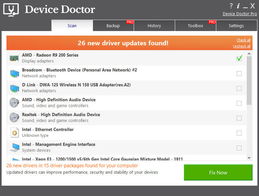The width and height of the screenshot is (259, 196).
Task: Click the Fix Now button
Action: [x=218, y=172]
